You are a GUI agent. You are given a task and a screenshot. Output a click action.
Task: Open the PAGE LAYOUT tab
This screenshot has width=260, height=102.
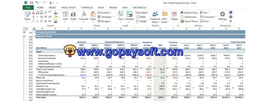tap(69, 8)
